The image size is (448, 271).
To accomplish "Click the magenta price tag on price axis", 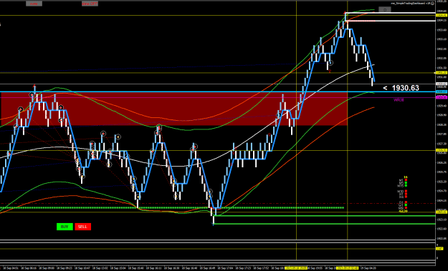I will pos(442,97).
